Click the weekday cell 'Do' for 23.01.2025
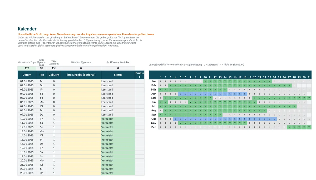The width and height of the screenshot is (316, 180). pyautogui.click(x=42, y=173)
